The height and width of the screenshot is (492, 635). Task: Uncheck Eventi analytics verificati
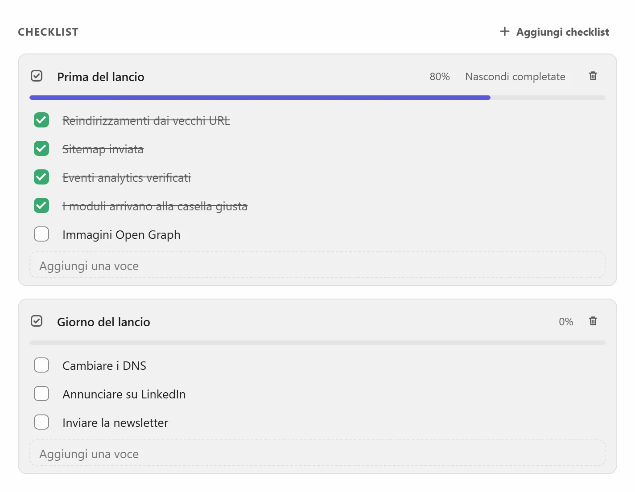point(41,177)
